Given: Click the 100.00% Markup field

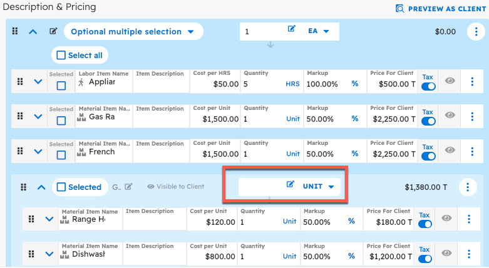Looking at the screenshot, I should pyautogui.click(x=325, y=84).
